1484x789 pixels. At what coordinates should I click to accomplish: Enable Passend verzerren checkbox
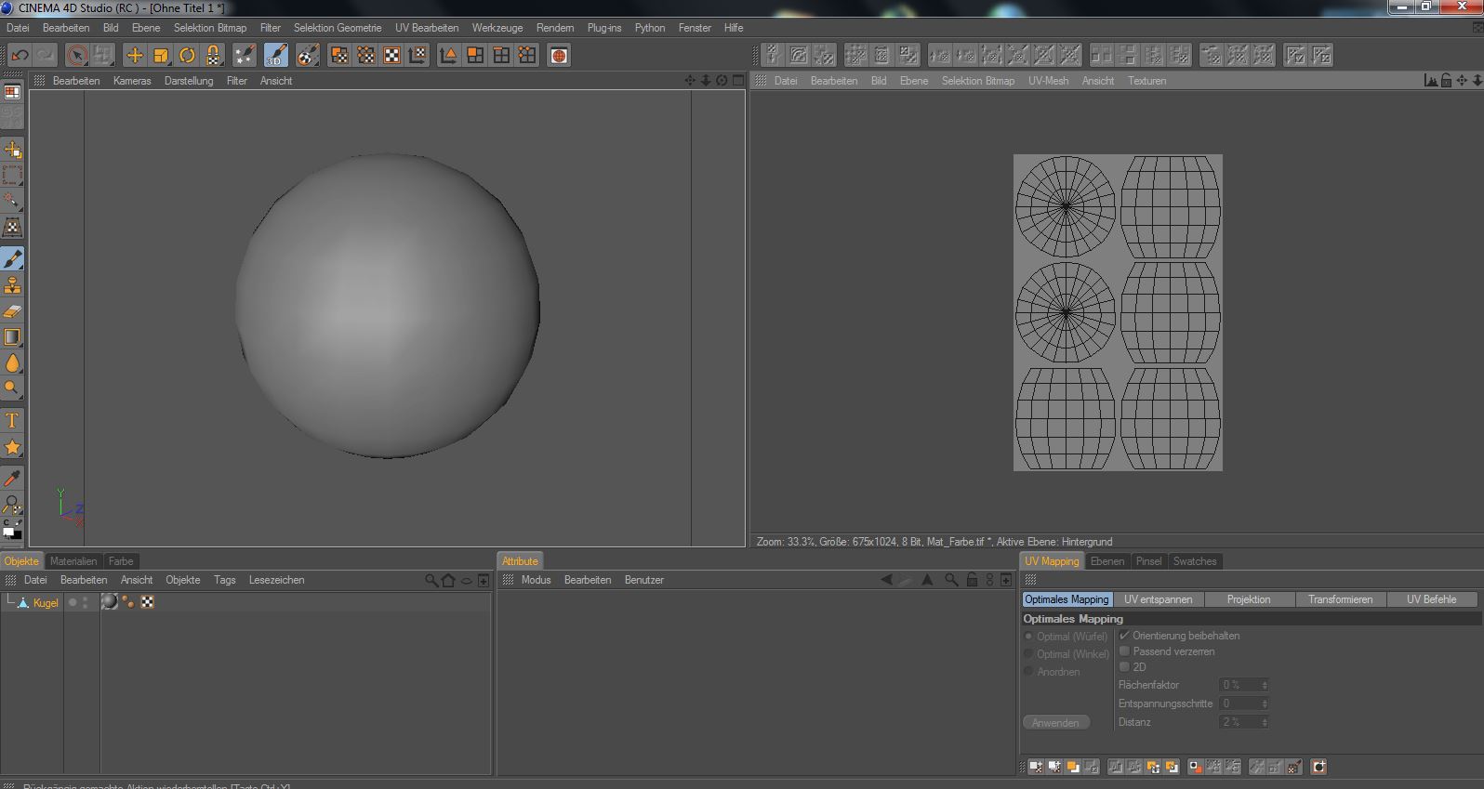(1124, 651)
